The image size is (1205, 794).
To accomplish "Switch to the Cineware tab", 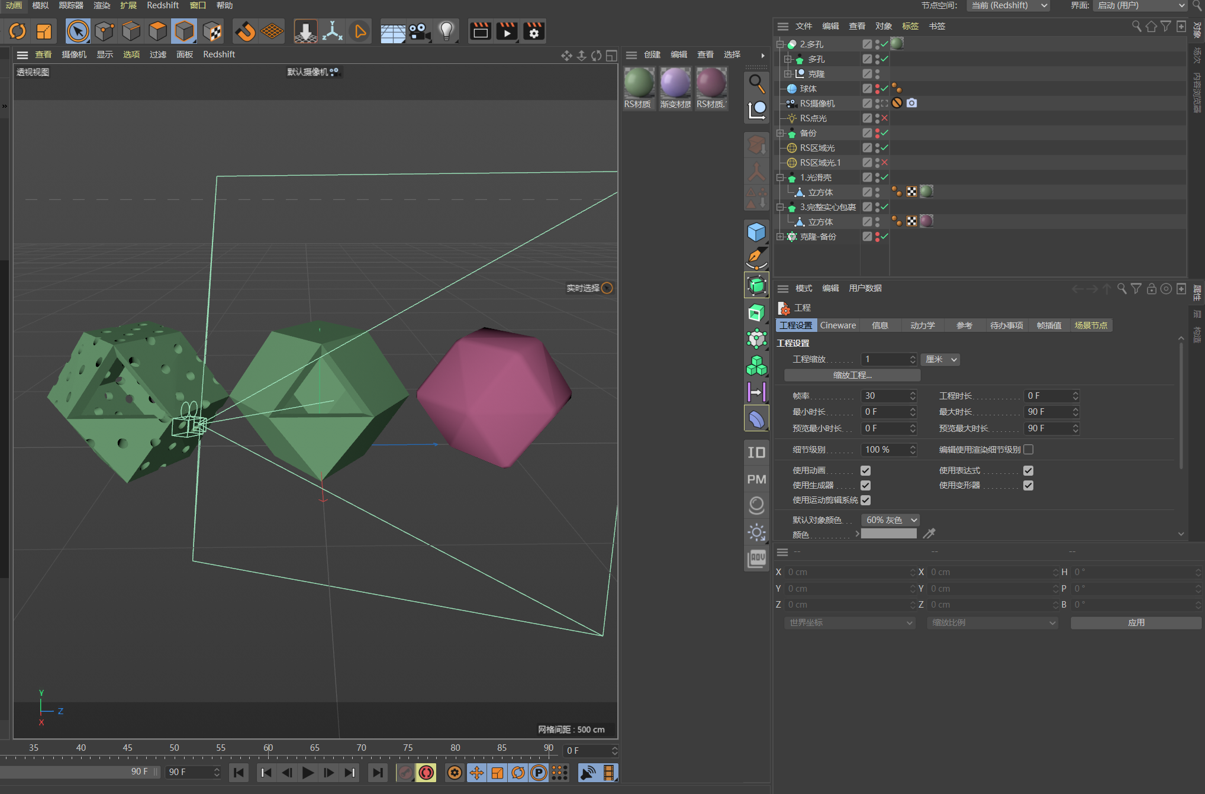I will (838, 325).
